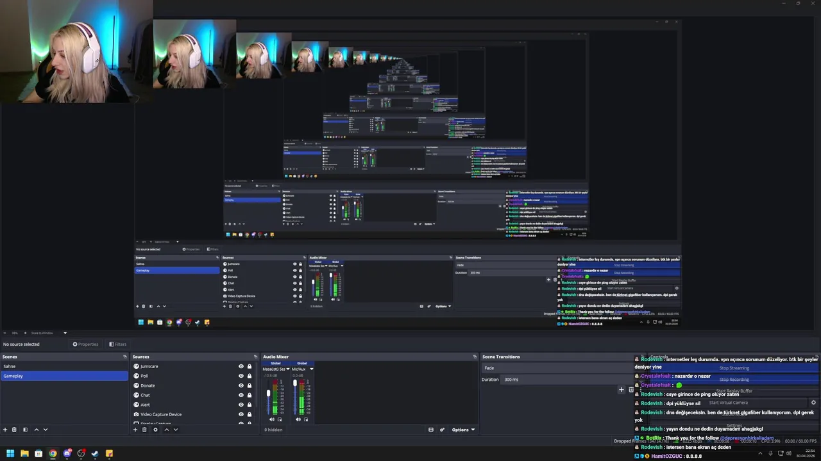Open headphone monitoring icon for Mic/Aux
Image resolution: width=821 pixels, height=461 pixels.
click(306, 419)
